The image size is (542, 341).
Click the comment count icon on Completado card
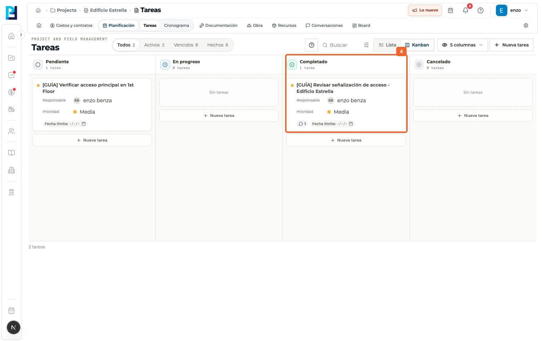click(302, 124)
